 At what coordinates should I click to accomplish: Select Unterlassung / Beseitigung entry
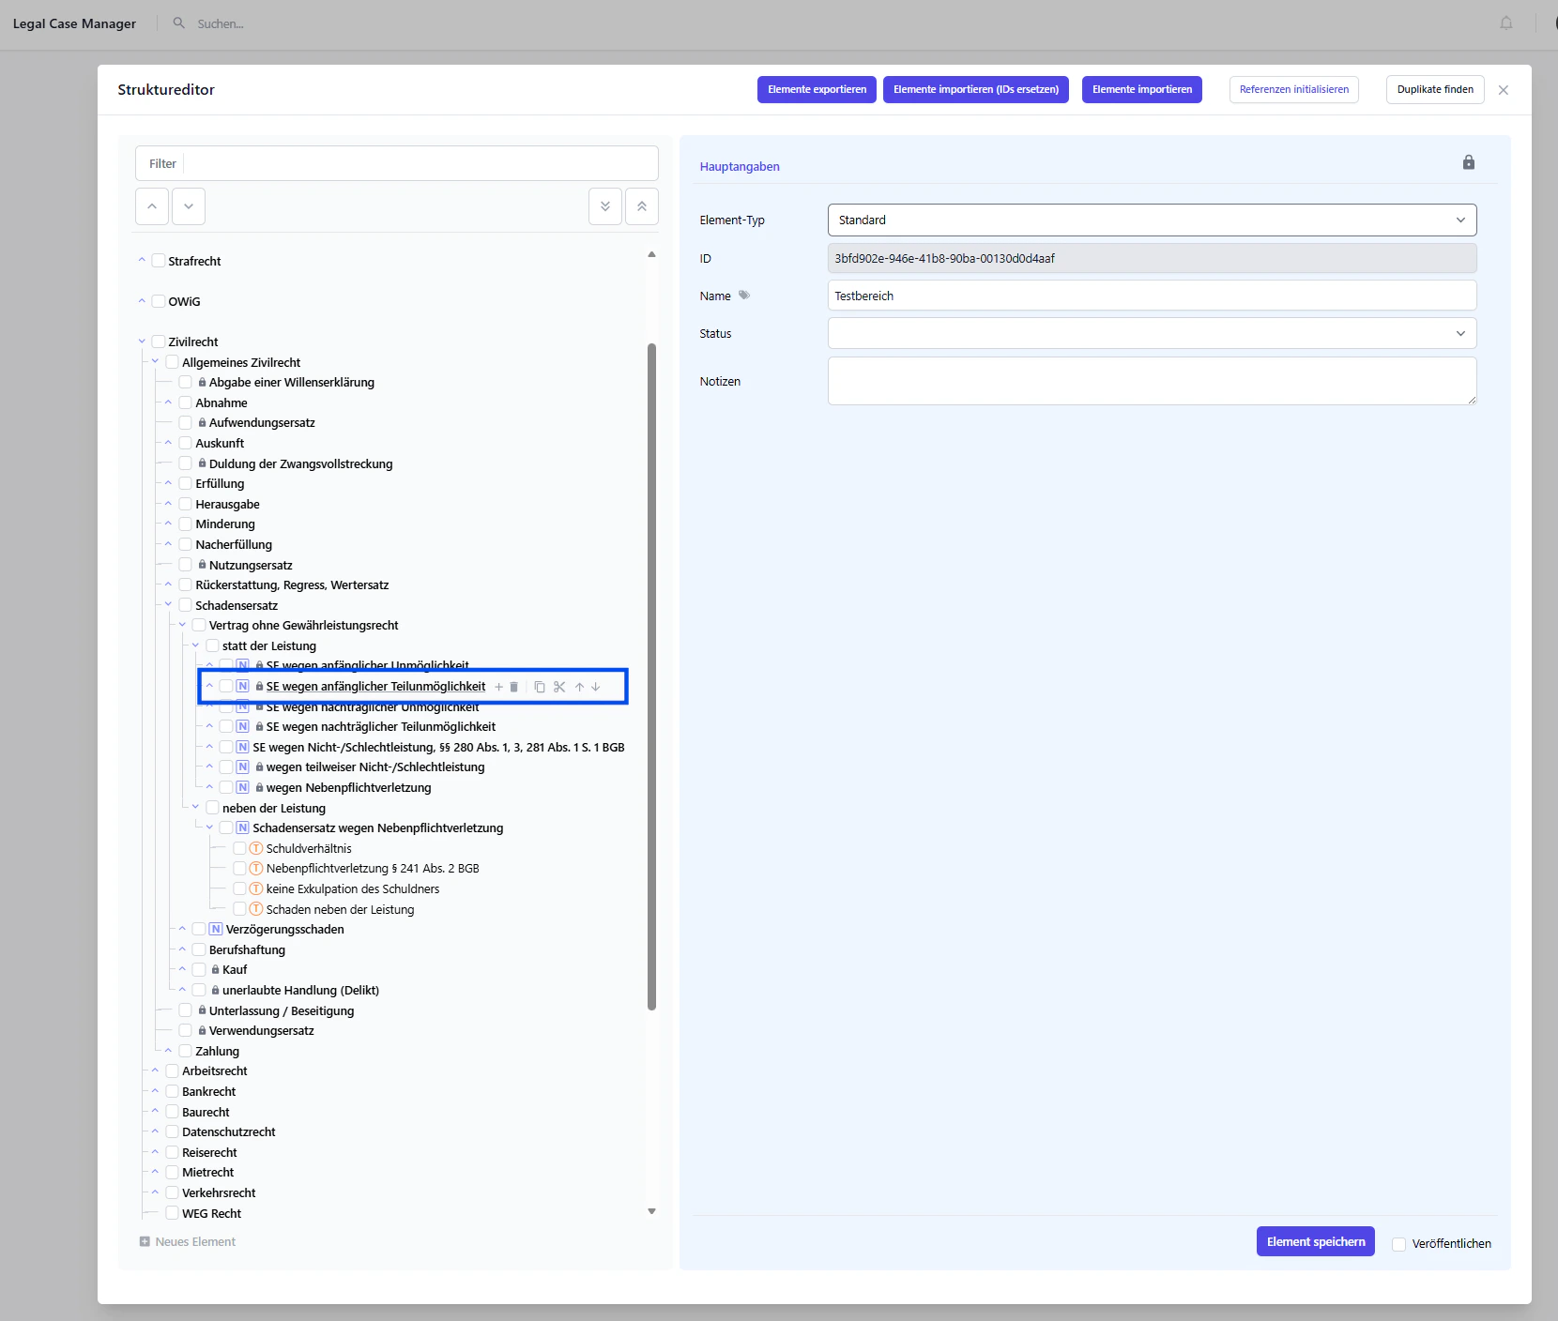pos(282,1010)
